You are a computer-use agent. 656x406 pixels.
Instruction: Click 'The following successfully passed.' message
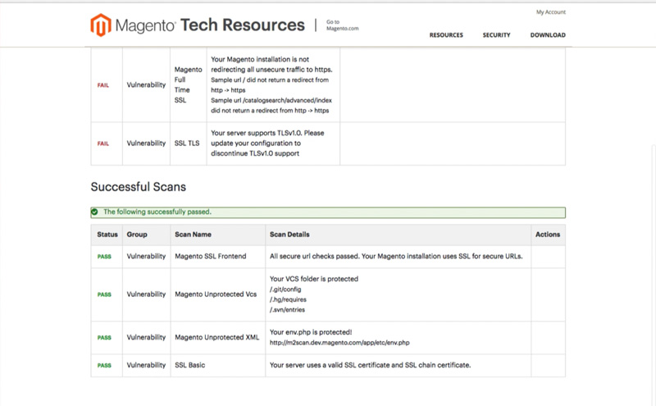[x=157, y=212]
